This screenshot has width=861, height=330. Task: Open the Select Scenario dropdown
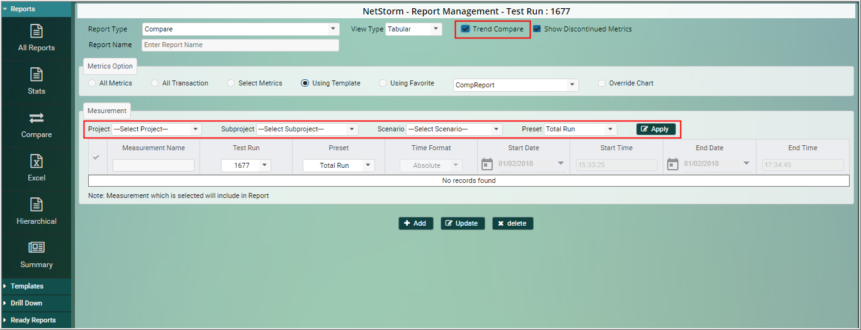coord(454,129)
